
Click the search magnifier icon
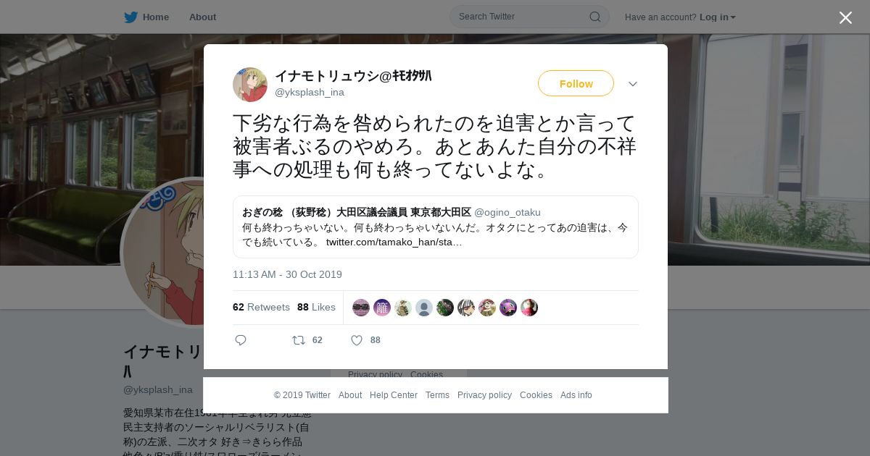click(595, 17)
